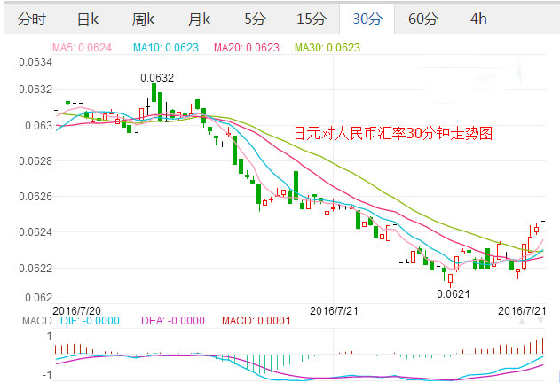Click the grey up arrow beside MACD
The width and height of the screenshot is (560, 383).
click(x=522, y=321)
